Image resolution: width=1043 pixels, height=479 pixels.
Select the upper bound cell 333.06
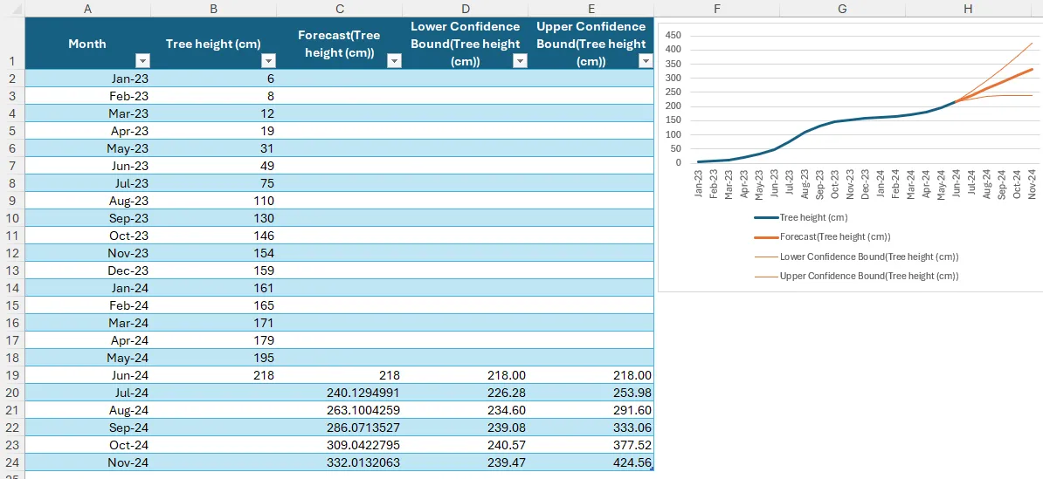click(x=591, y=428)
